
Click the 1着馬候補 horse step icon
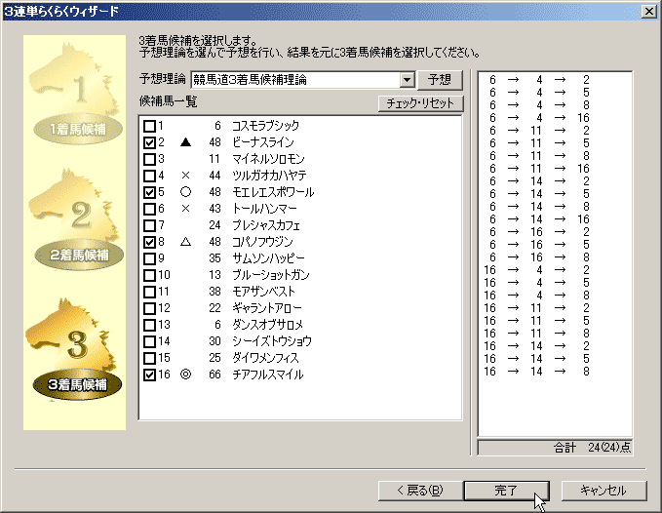click(77, 98)
